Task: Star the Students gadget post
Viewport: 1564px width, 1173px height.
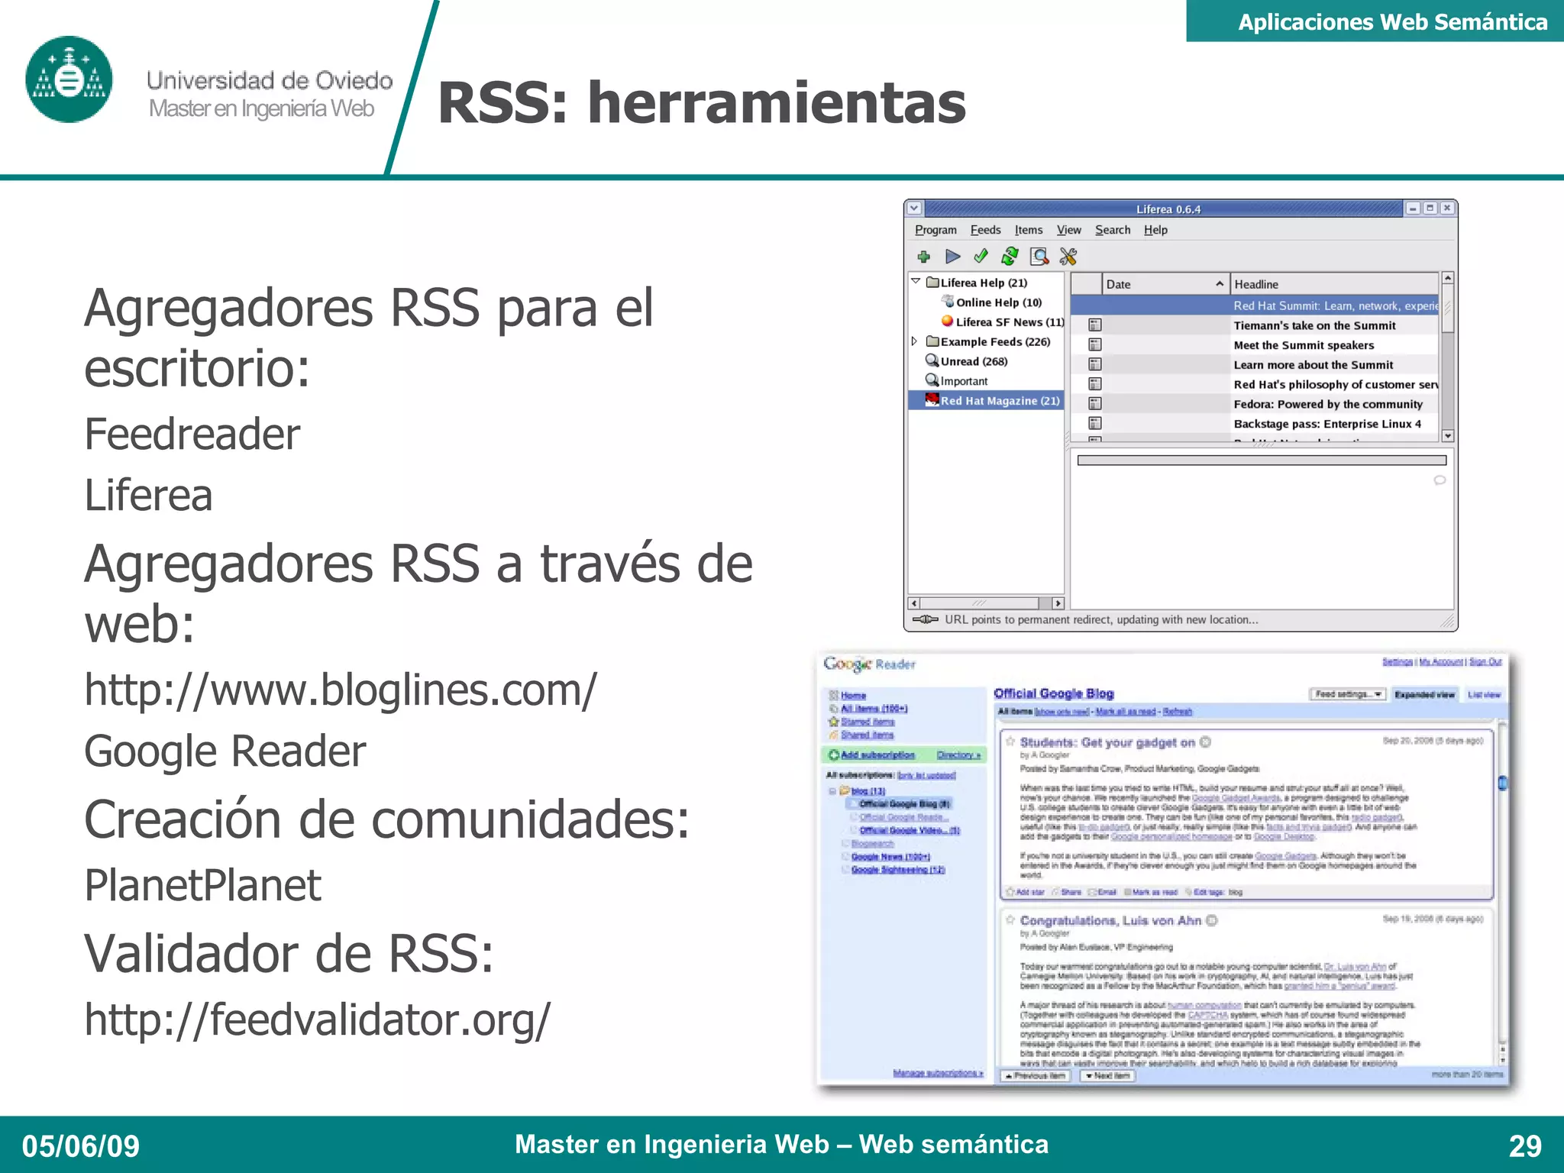Action: point(1010,742)
